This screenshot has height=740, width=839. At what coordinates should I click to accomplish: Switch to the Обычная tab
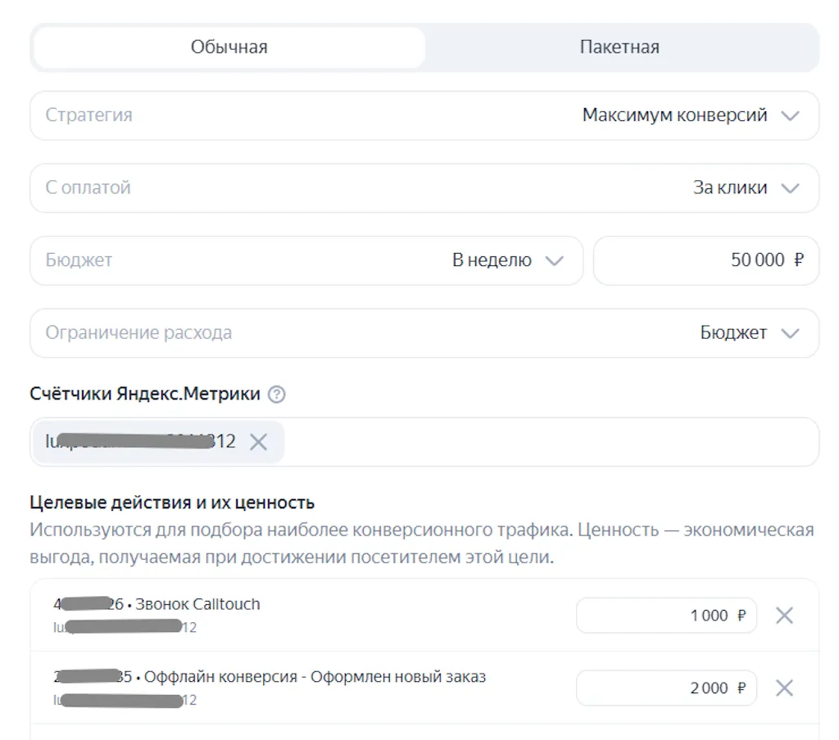[x=229, y=47]
